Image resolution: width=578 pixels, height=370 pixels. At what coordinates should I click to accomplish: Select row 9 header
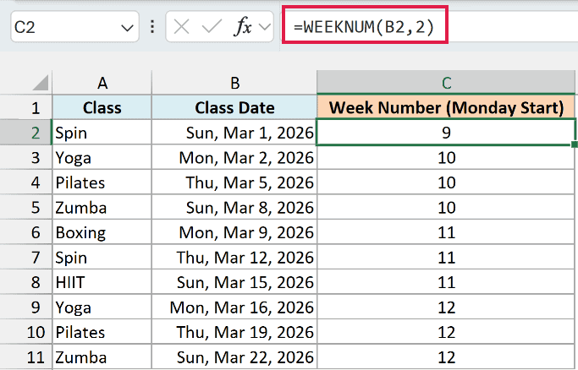(x=25, y=307)
